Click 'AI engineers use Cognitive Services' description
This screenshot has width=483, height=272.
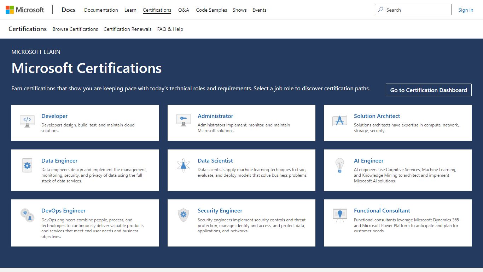point(405,175)
